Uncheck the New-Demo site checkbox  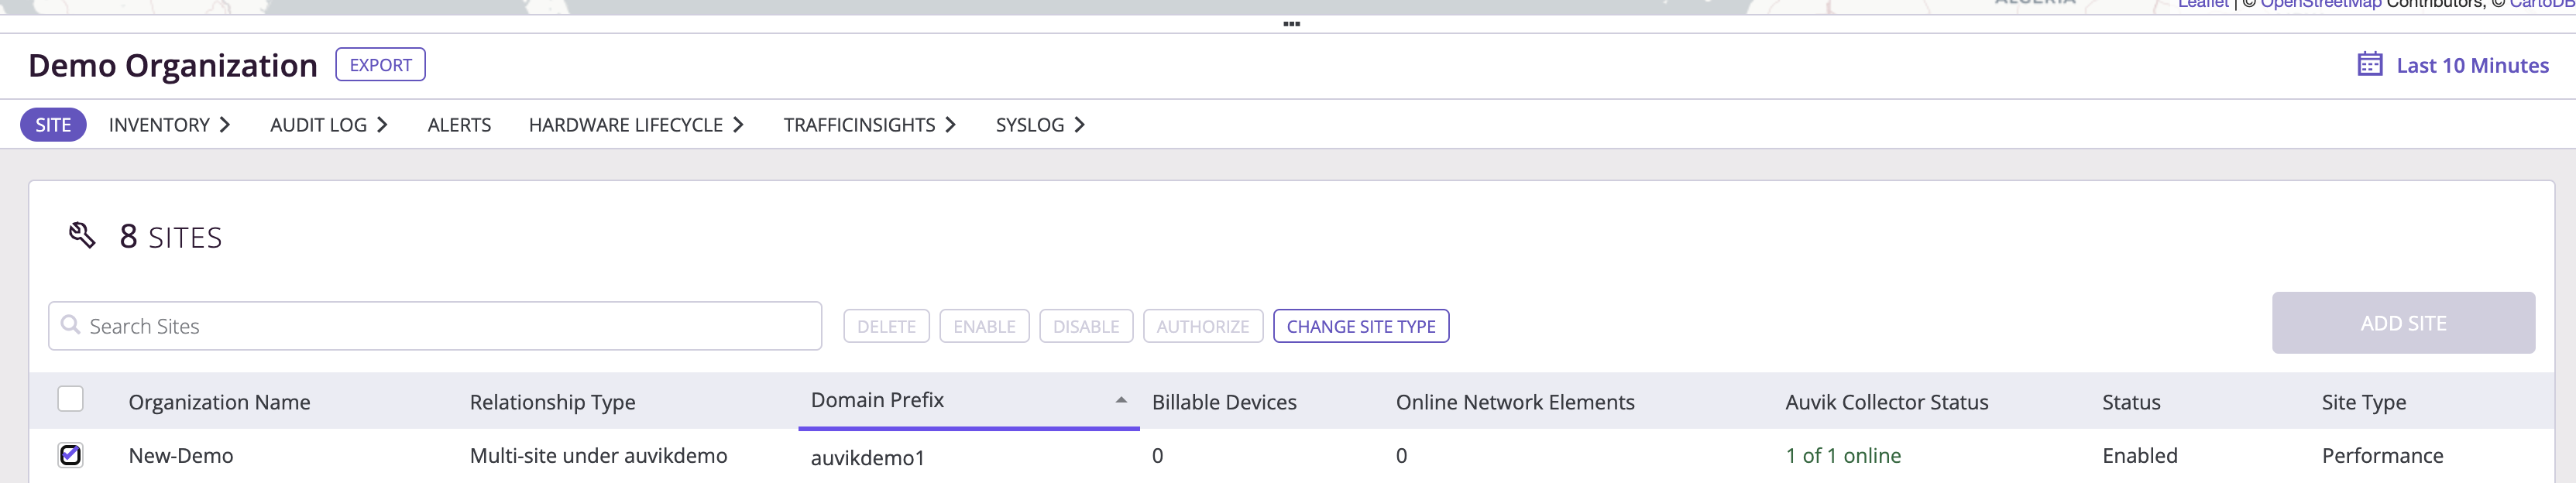click(x=70, y=455)
